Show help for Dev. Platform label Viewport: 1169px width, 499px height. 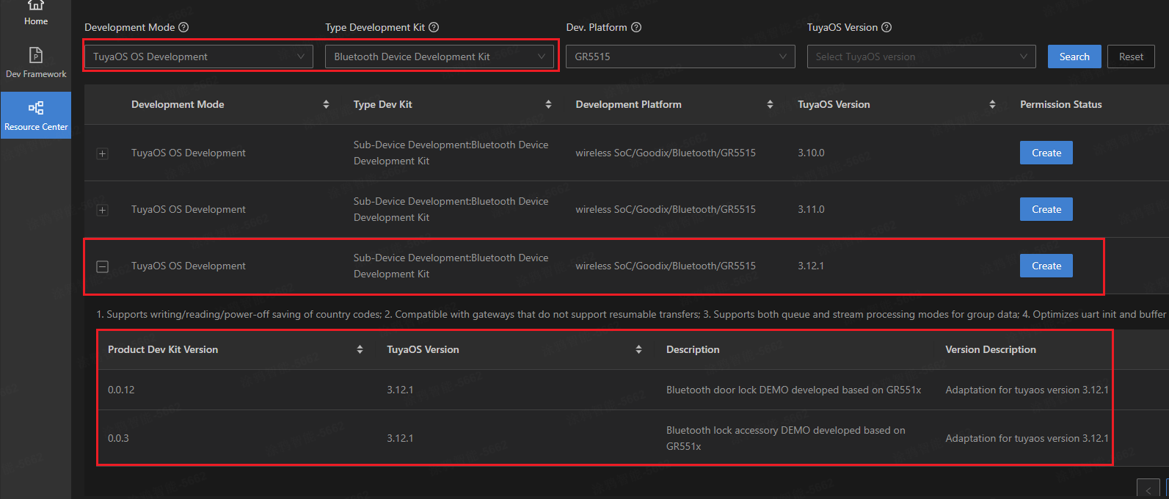(636, 27)
